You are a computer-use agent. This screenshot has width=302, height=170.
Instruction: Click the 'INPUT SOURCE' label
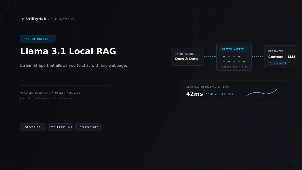click(185, 54)
